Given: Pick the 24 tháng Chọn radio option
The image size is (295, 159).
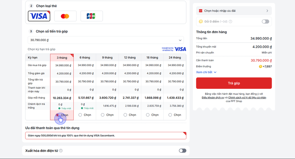Looking at the screenshot, I should click(170, 115).
